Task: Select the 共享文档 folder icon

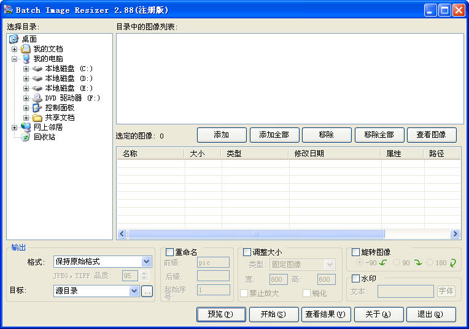Action: 37,118
